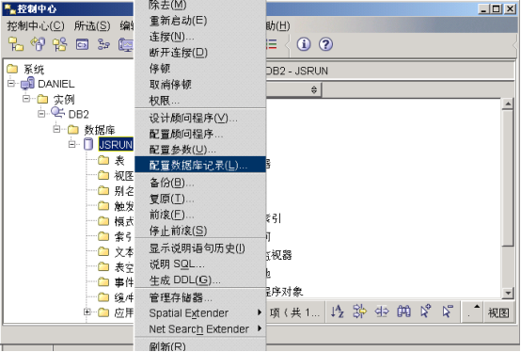This screenshot has height=352, width=521.
Task: Open the Net Search Extender submenu
Action: click(x=200, y=328)
